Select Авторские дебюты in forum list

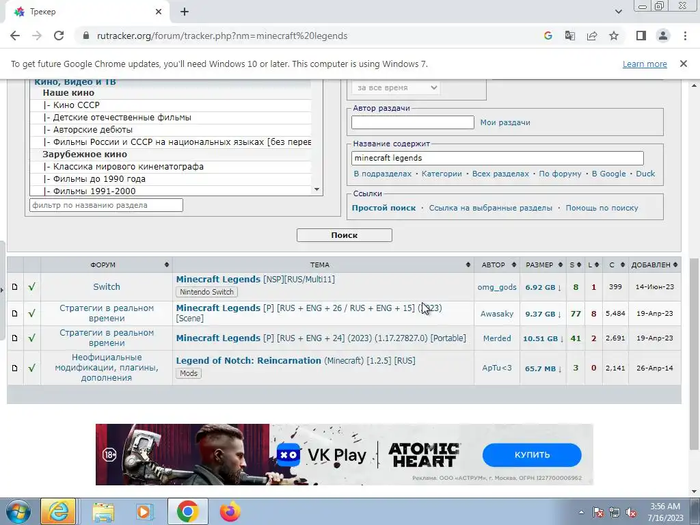(171, 129)
